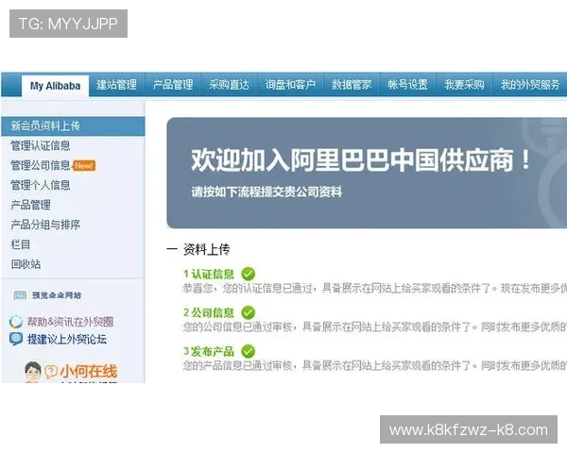567x453 pixels.
Task: Open 回收站 in sidebar
Action: (26, 264)
